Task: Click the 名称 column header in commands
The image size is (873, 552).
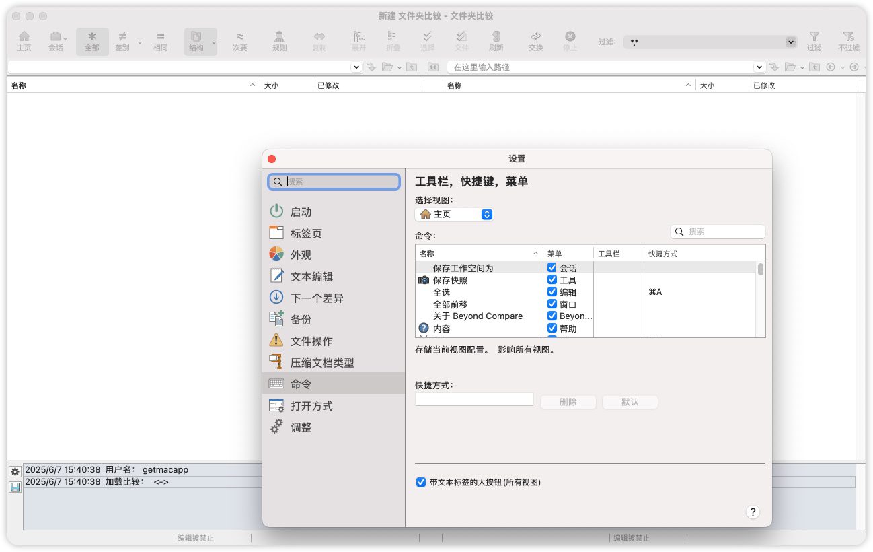Action: coord(478,254)
